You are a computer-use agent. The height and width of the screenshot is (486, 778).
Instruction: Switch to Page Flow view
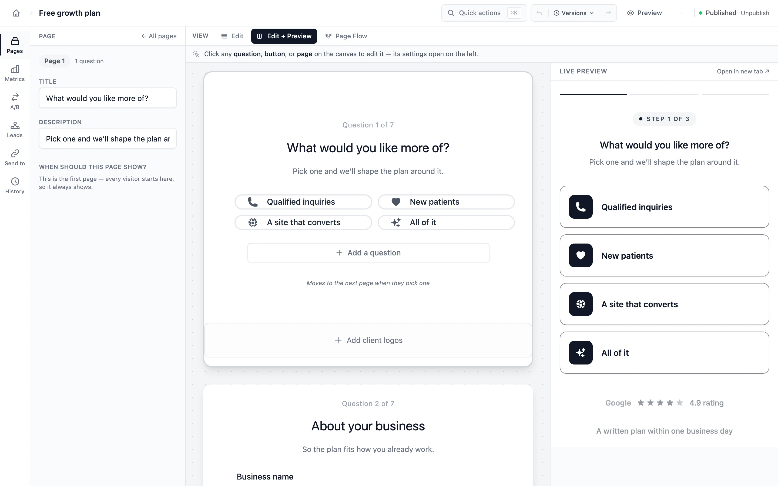(346, 36)
